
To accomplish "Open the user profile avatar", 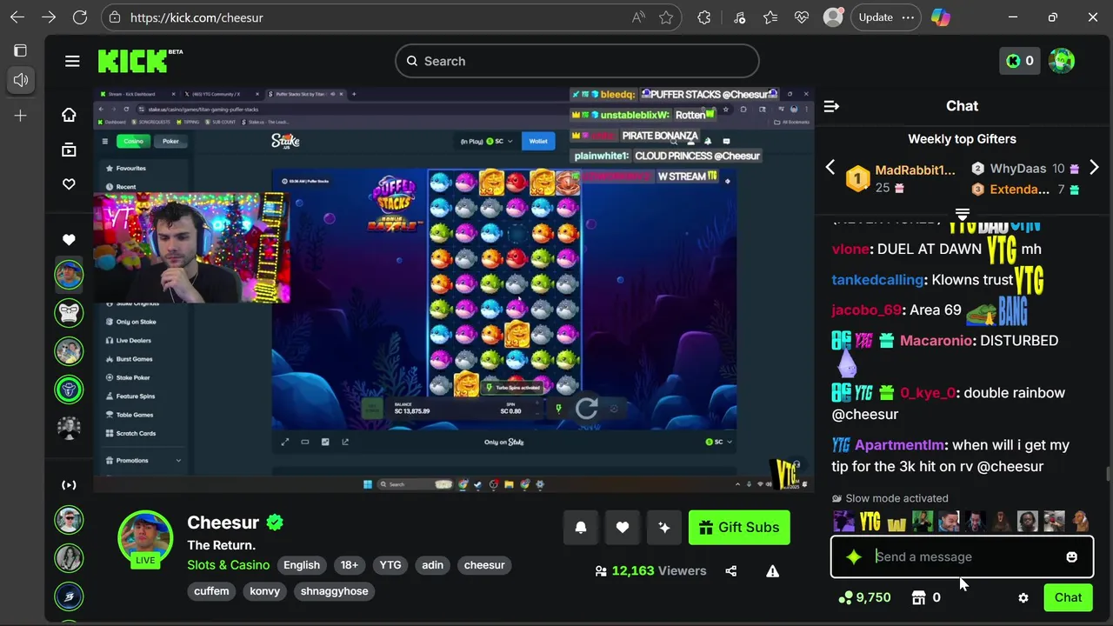I will tap(1062, 61).
